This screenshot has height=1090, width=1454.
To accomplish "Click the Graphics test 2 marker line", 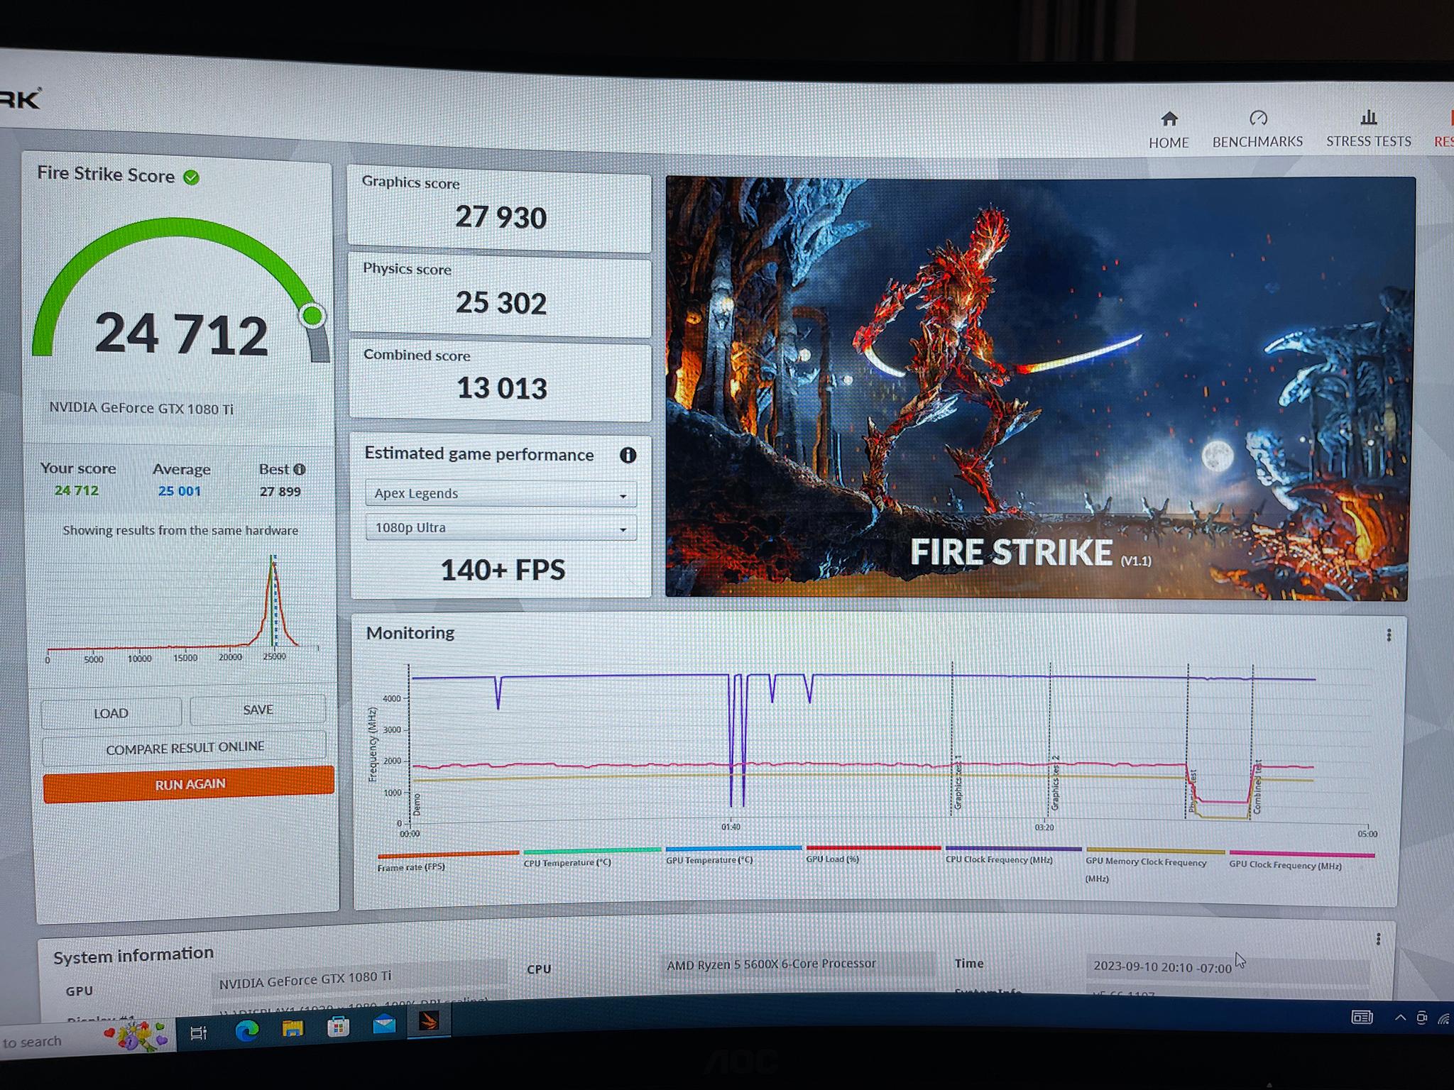I will 1050,738.
